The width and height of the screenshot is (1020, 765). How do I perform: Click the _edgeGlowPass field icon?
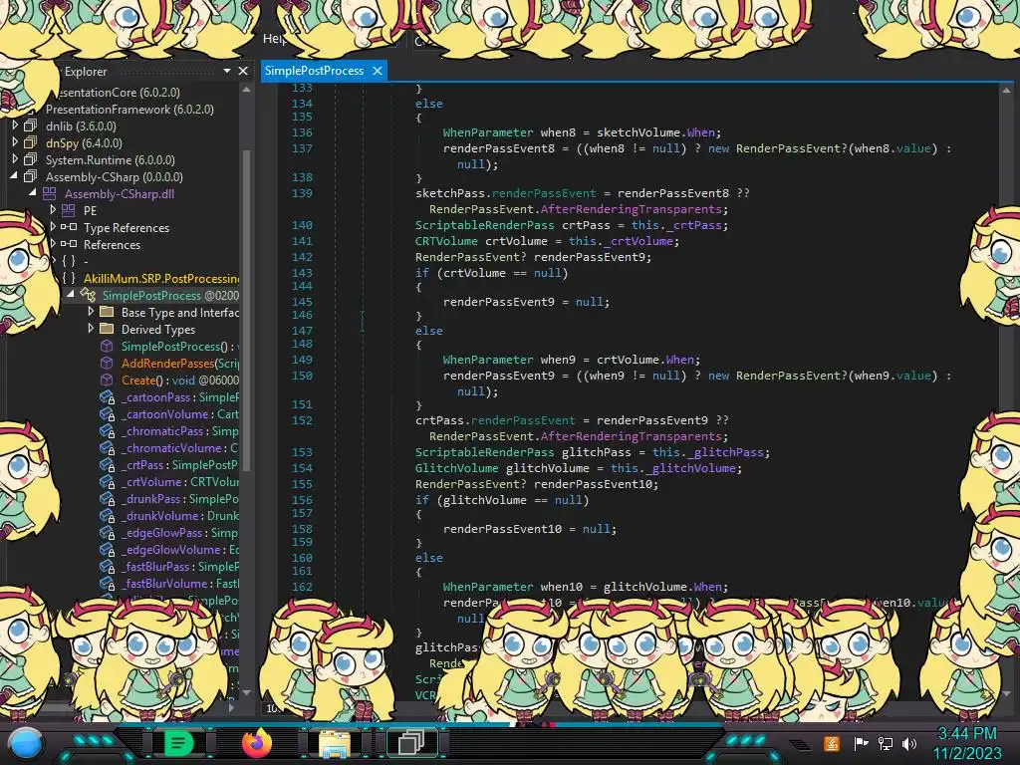tap(107, 532)
